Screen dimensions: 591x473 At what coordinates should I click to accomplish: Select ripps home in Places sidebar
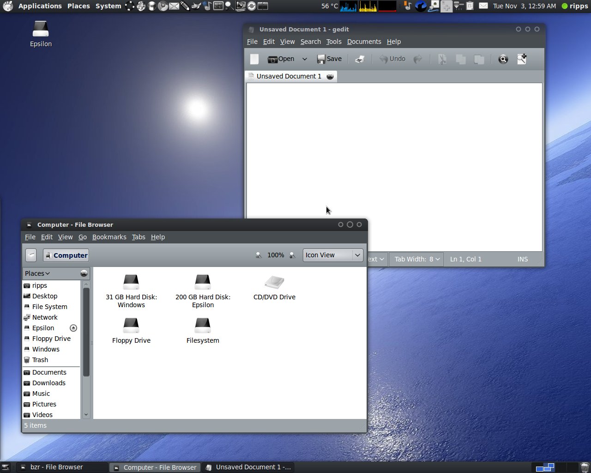(51, 285)
